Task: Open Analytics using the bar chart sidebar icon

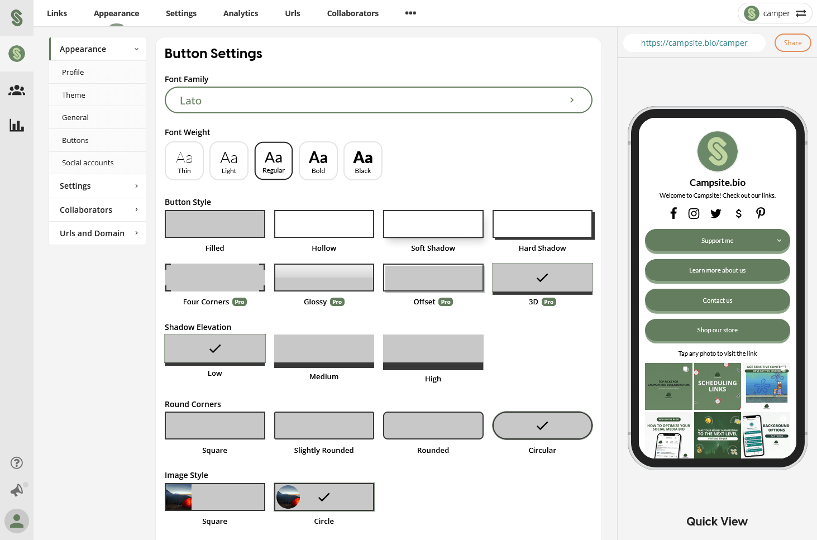Action: click(17, 126)
